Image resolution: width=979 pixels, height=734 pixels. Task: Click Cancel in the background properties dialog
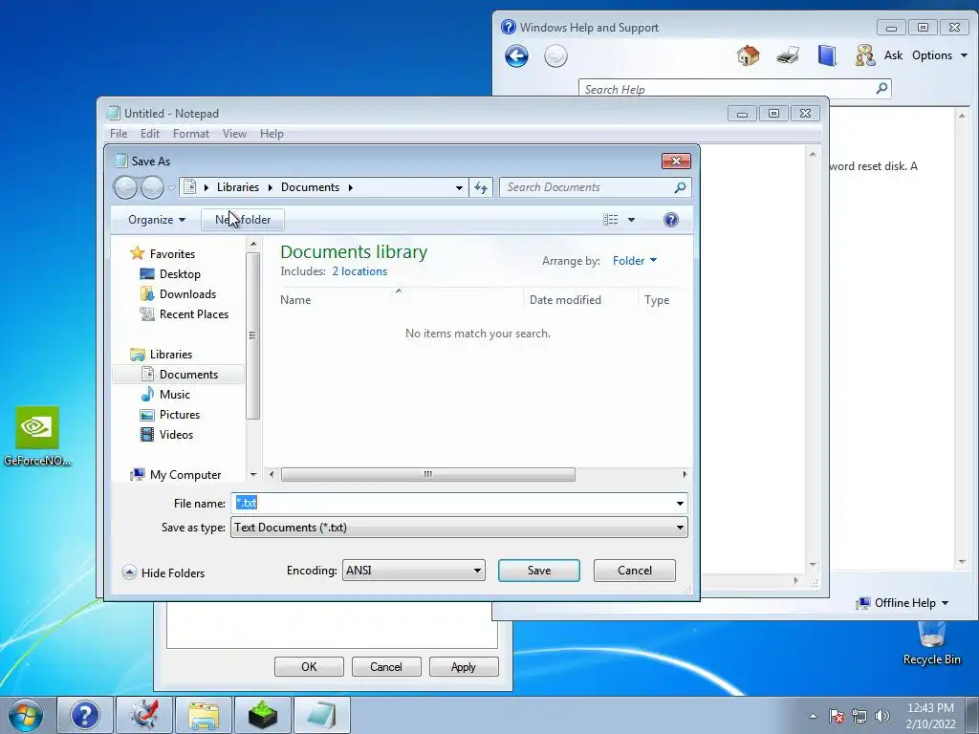[386, 666]
